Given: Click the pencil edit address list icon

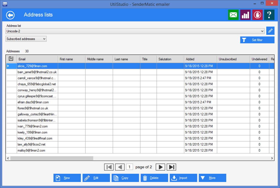Looking at the screenshot, I should click(x=270, y=31).
